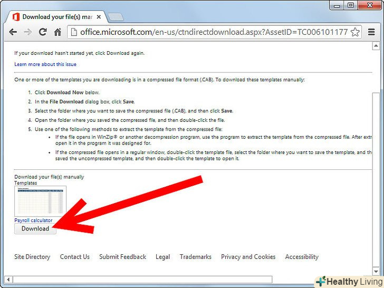Open the Learn more about this issue link

(45, 64)
